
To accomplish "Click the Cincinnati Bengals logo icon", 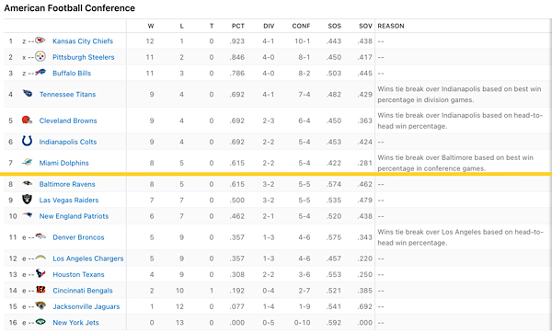I will 40,290.
